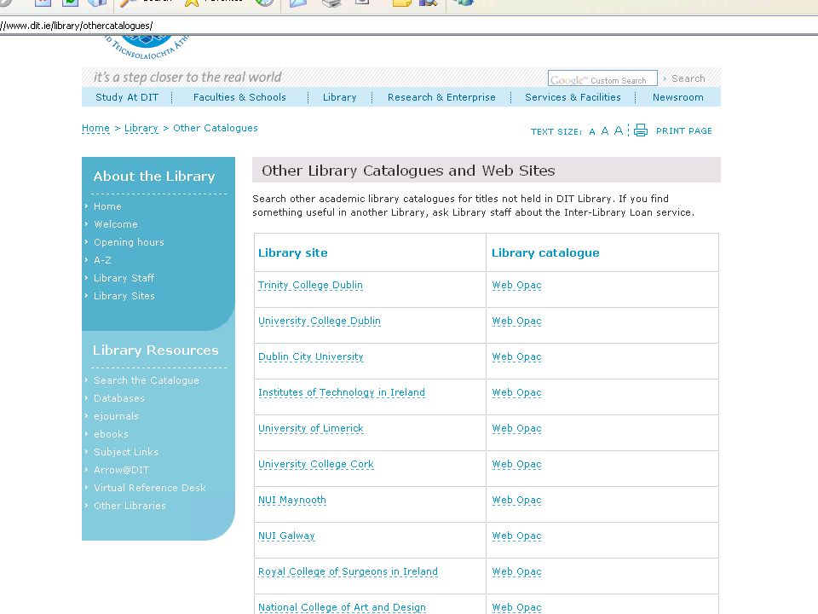The image size is (818, 614).
Task: Click the 'Other Library Catalogues and Web Sites' heading
Action: [408, 171]
